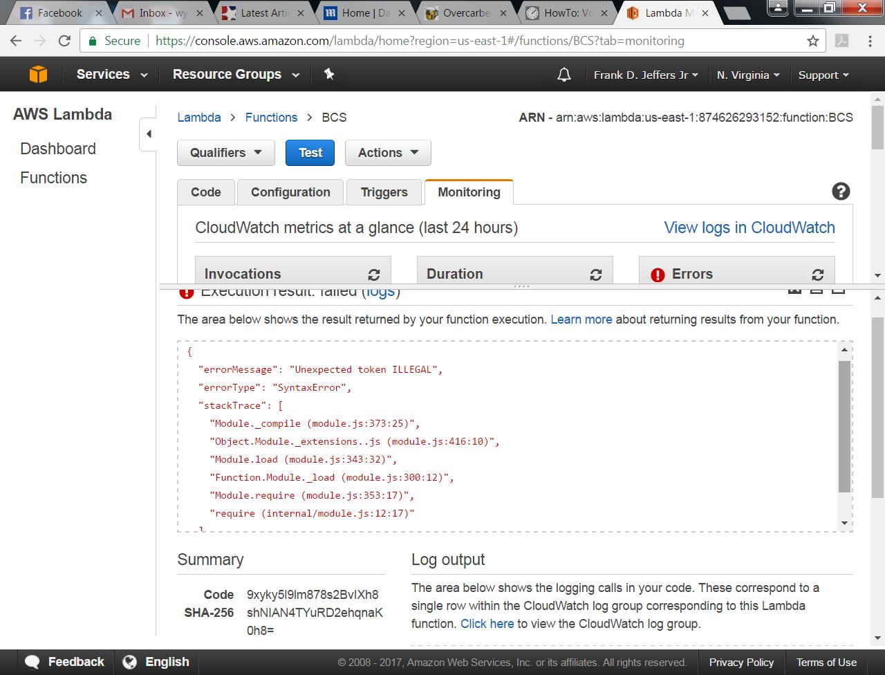Open the N. Virginia region selector
Image resolution: width=885 pixels, height=675 pixels.
pos(748,75)
